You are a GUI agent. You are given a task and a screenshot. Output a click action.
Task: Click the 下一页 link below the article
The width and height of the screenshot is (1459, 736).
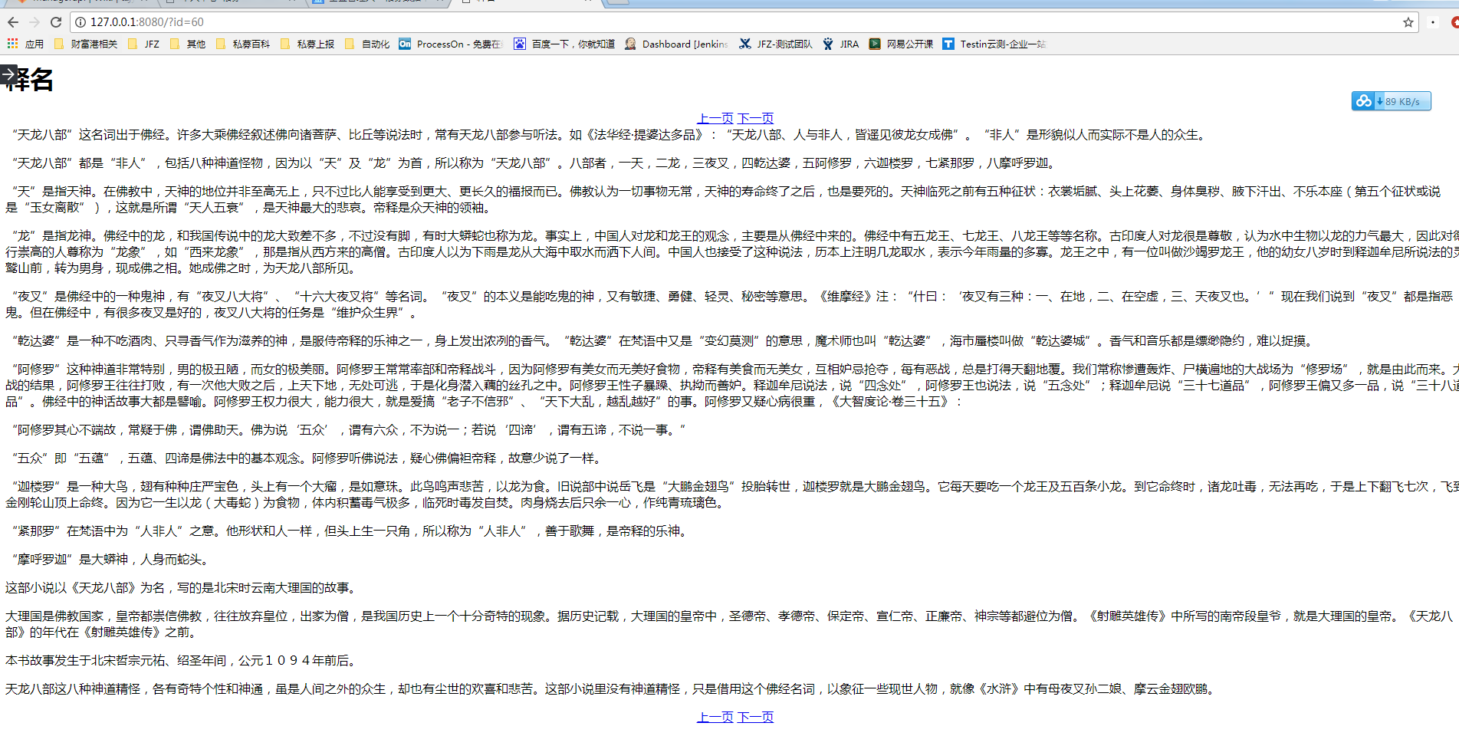(x=755, y=717)
